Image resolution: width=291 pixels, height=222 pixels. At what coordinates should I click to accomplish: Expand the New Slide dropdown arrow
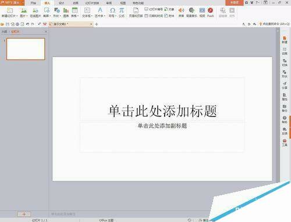[x=17, y=16]
